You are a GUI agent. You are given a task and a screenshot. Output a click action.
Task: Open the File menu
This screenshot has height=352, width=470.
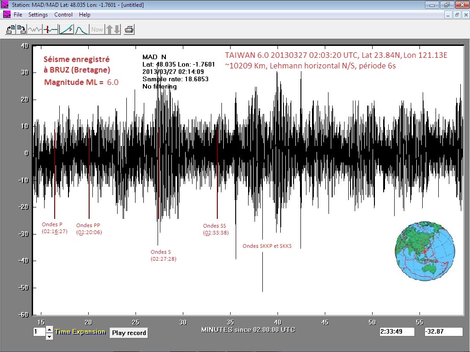[18, 15]
